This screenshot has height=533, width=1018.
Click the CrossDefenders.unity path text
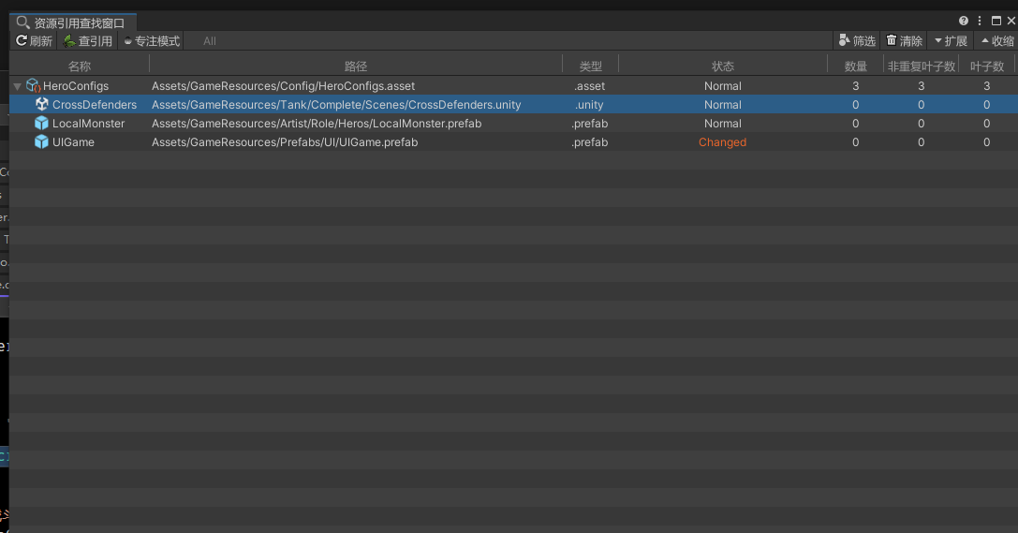[336, 105]
